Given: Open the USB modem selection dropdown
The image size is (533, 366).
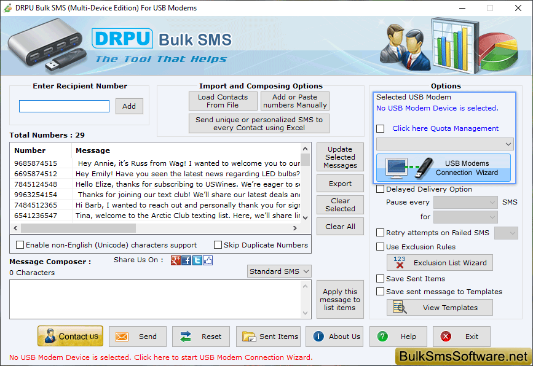Looking at the screenshot, I should click(444, 144).
